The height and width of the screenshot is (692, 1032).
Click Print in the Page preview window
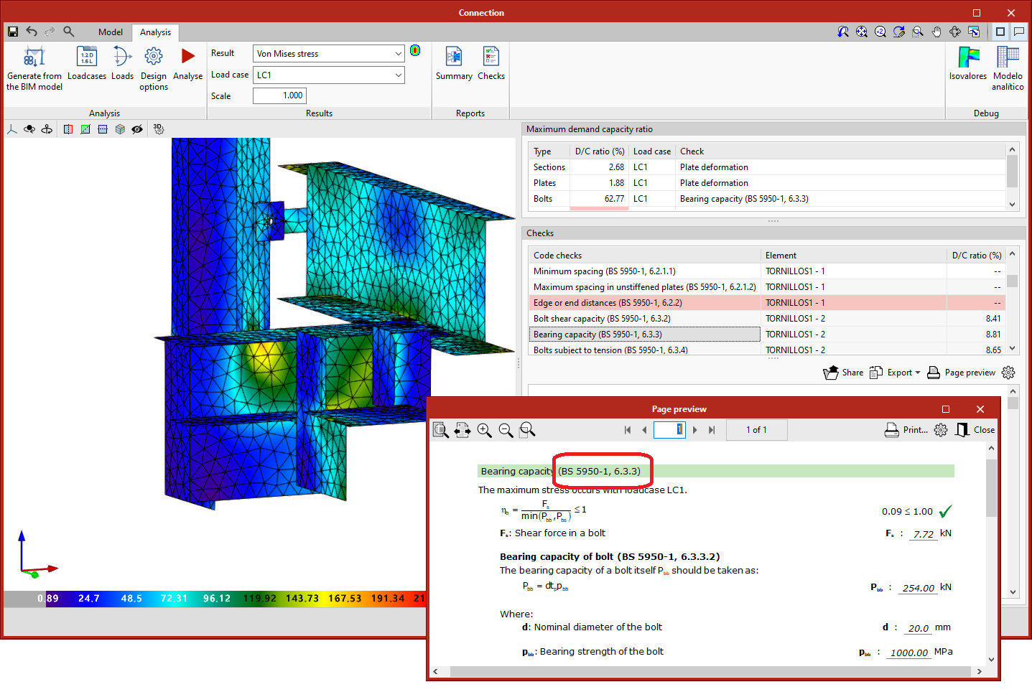point(906,430)
